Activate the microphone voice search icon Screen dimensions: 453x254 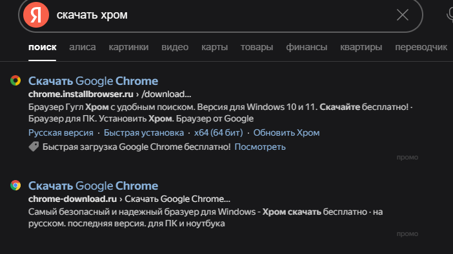(450, 15)
